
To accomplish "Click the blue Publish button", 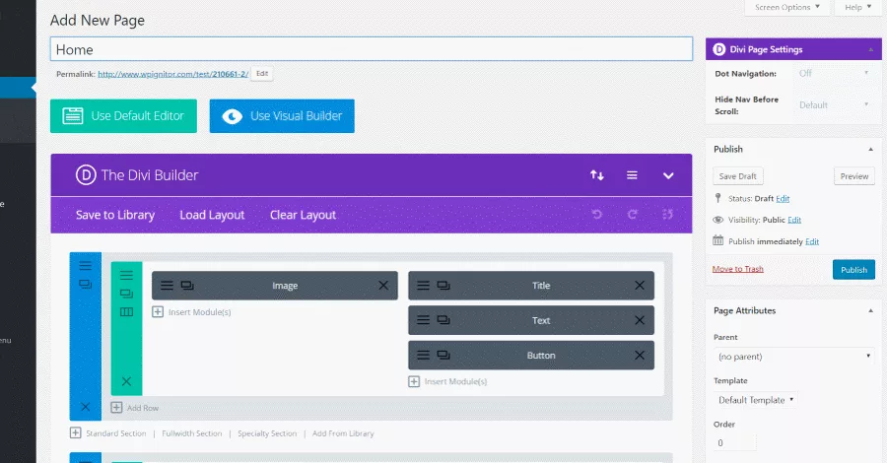I will tap(853, 270).
